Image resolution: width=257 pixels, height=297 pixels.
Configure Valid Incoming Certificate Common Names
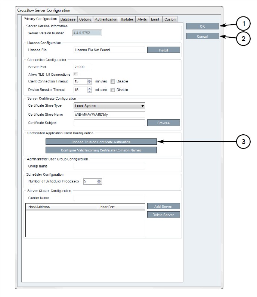101,150
